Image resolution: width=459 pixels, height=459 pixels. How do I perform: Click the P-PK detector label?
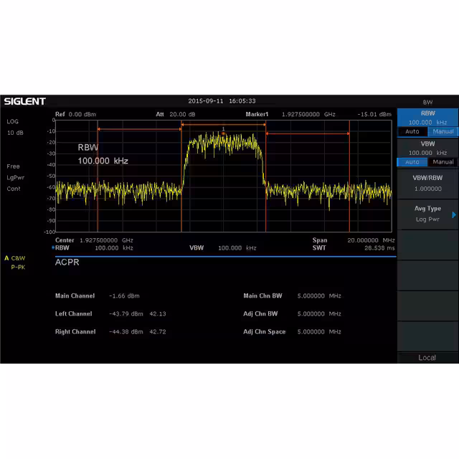tap(18, 267)
